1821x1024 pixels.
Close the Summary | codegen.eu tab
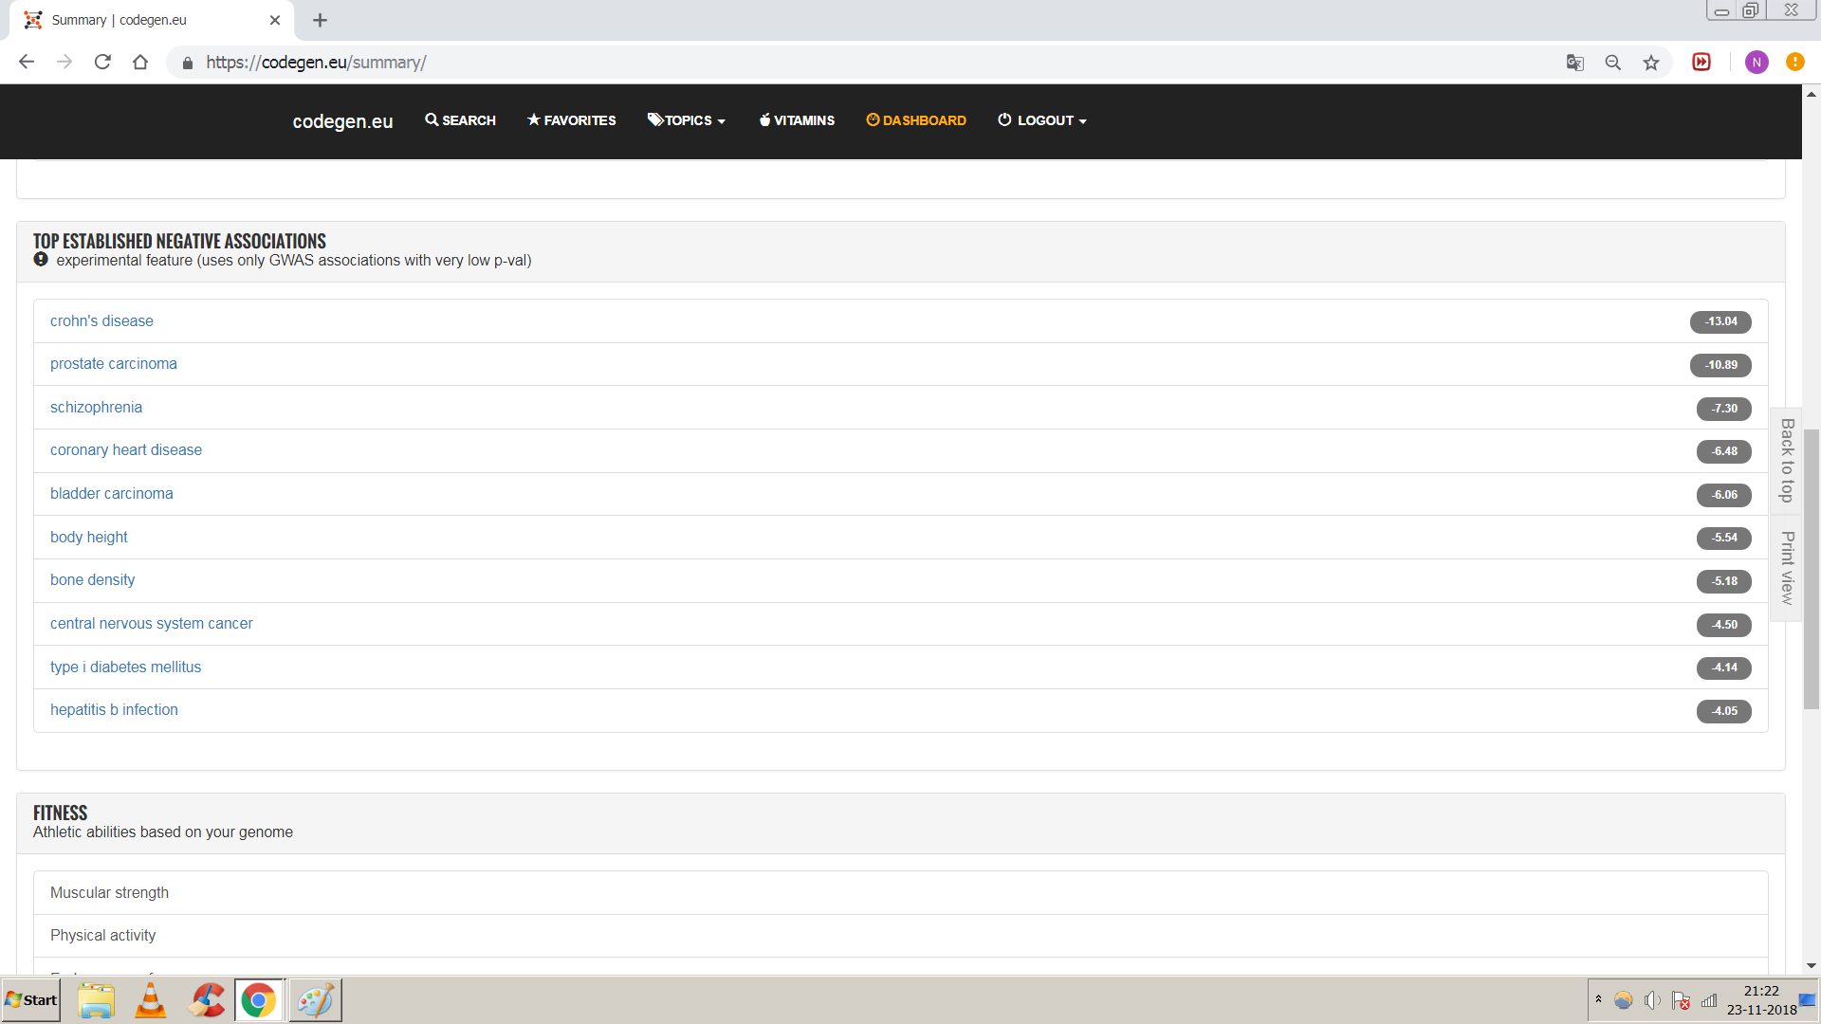pyautogui.click(x=275, y=20)
